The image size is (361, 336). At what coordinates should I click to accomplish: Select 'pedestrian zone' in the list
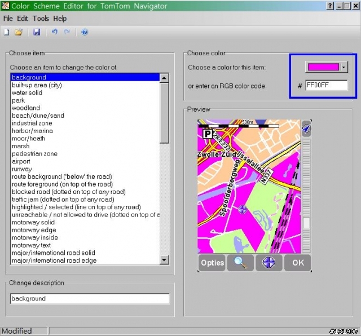point(85,154)
